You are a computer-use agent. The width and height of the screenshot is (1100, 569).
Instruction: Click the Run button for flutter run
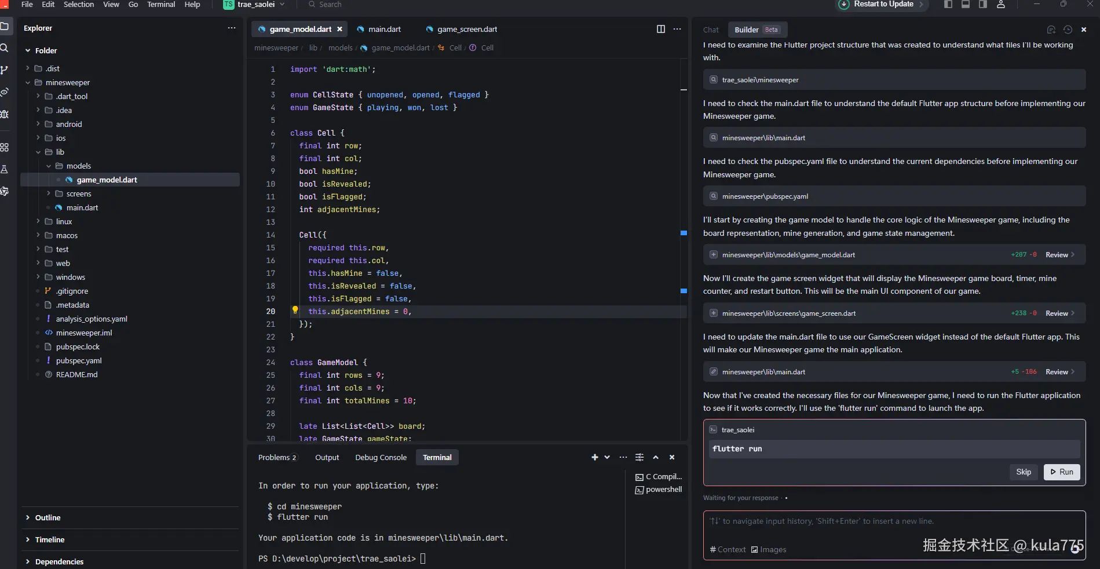pyautogui.click(x=1062, y=472)
